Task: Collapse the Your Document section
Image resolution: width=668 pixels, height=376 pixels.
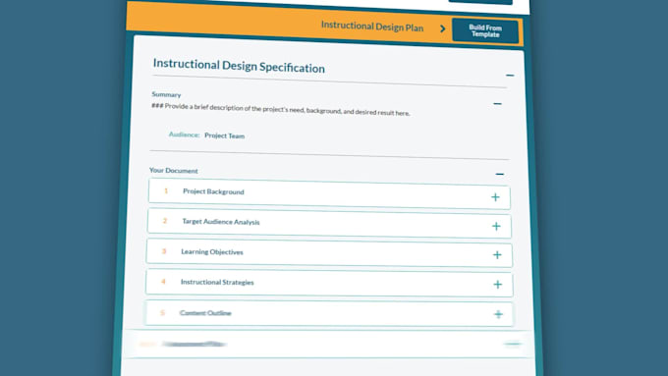Action: point(500,174)
